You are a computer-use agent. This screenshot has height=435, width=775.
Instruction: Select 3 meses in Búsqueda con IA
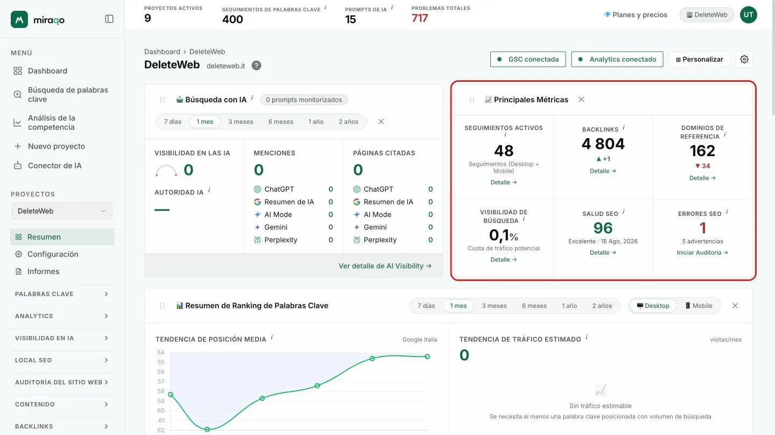click(241, 122)
